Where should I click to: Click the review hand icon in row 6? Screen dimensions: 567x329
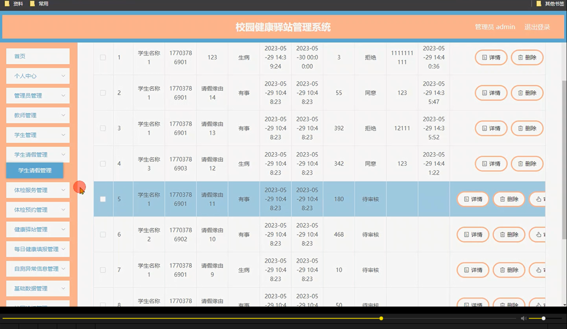(x=539, y=234)
